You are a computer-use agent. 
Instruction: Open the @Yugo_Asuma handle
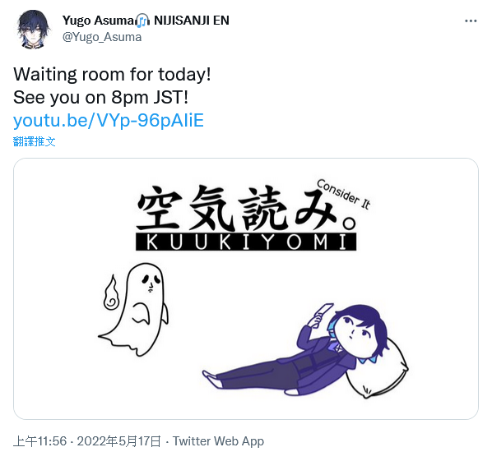click(x=102, y=37)
